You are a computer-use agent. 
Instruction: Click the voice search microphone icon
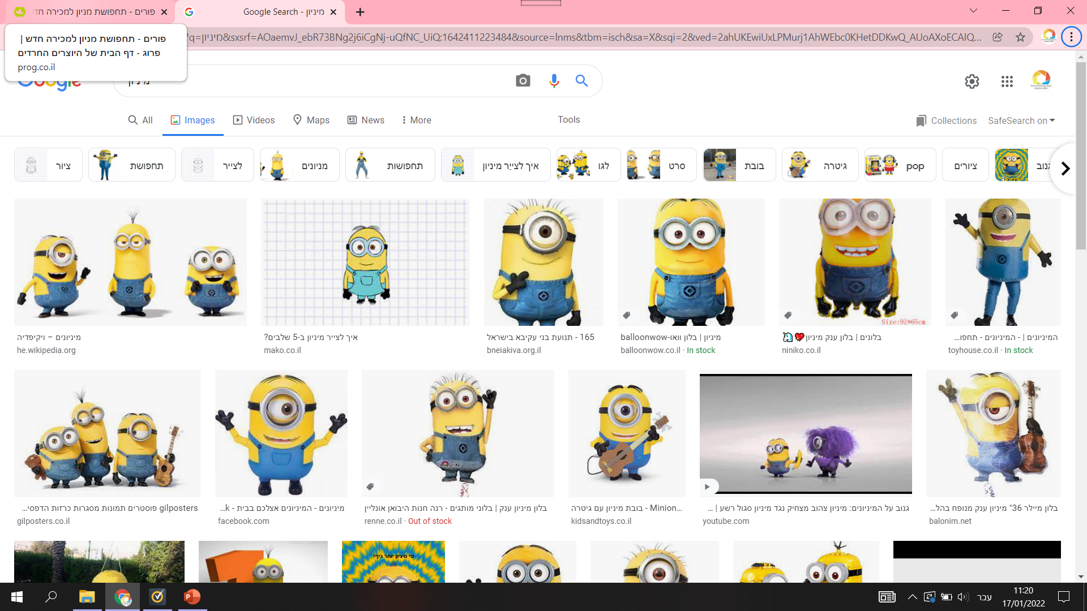pyautogui.click(x=554, y=81)
